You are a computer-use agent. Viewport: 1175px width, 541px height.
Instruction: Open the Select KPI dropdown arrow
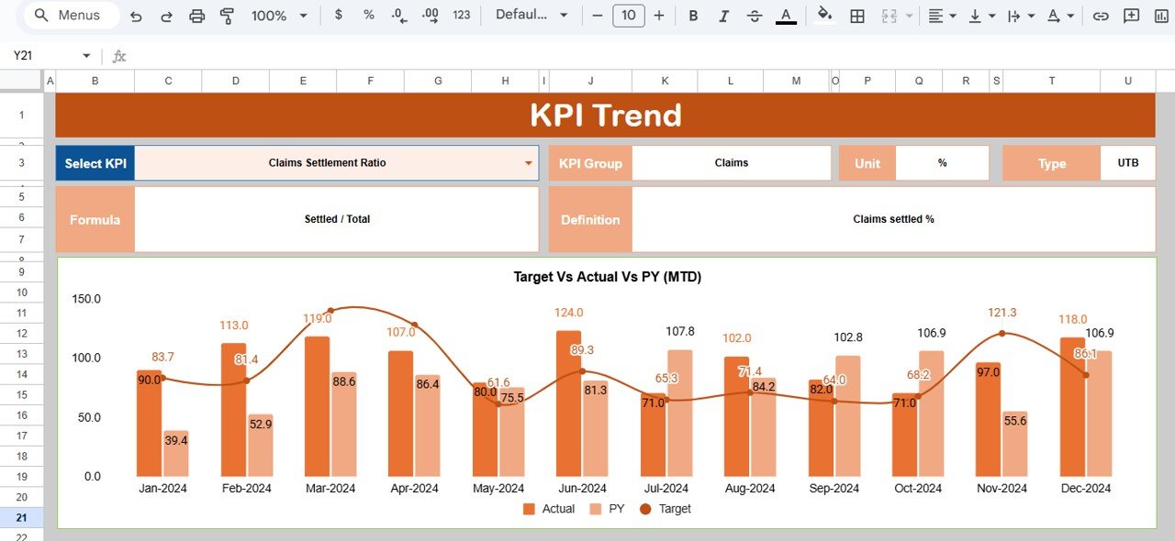(x=528, y=163)
